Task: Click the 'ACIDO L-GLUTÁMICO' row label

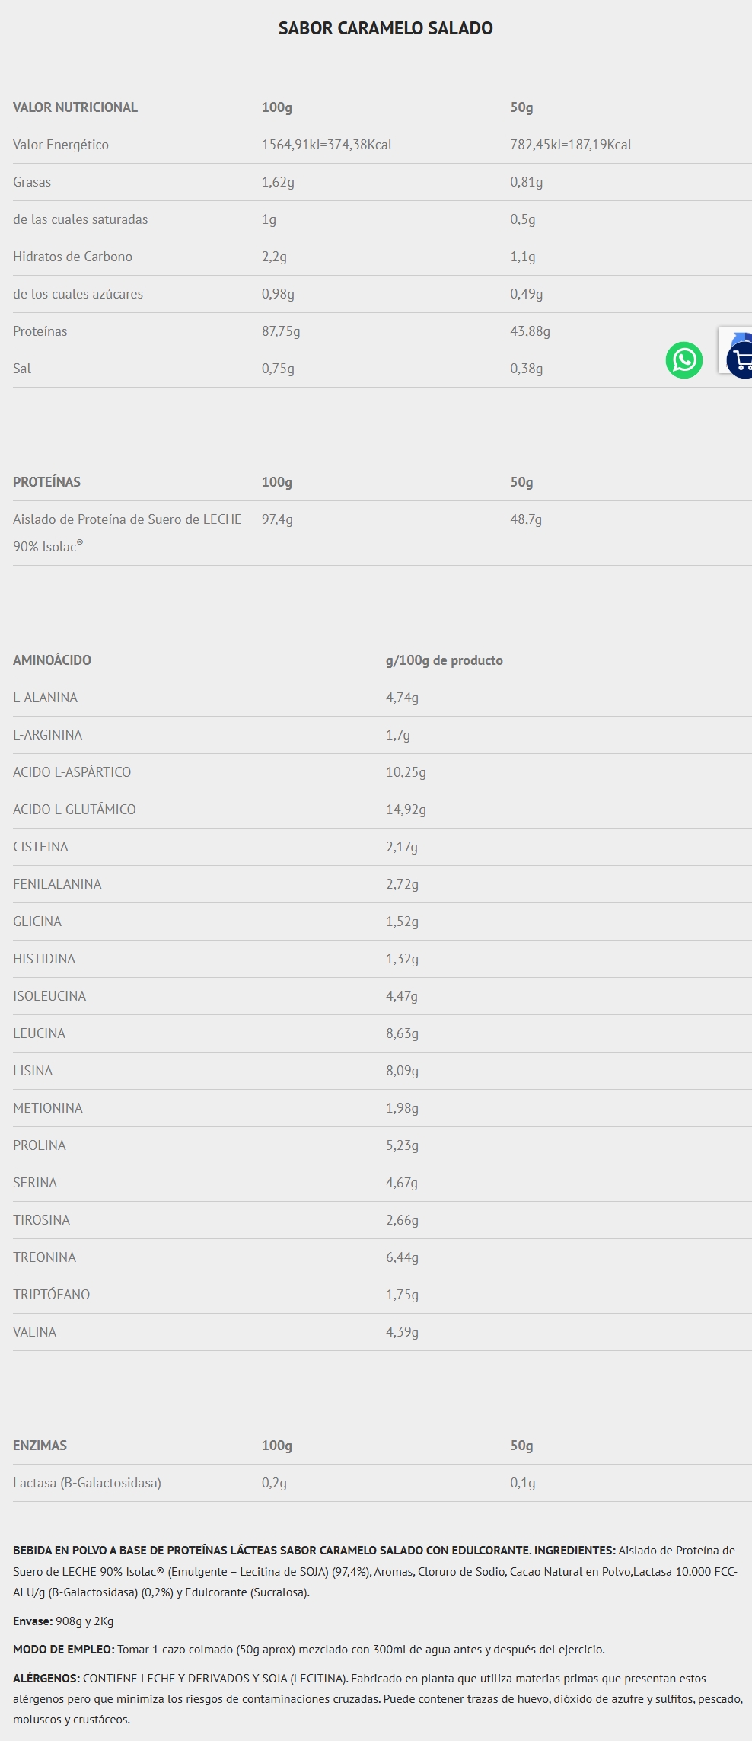Action: pyautogui.click(x=75, y=810)
